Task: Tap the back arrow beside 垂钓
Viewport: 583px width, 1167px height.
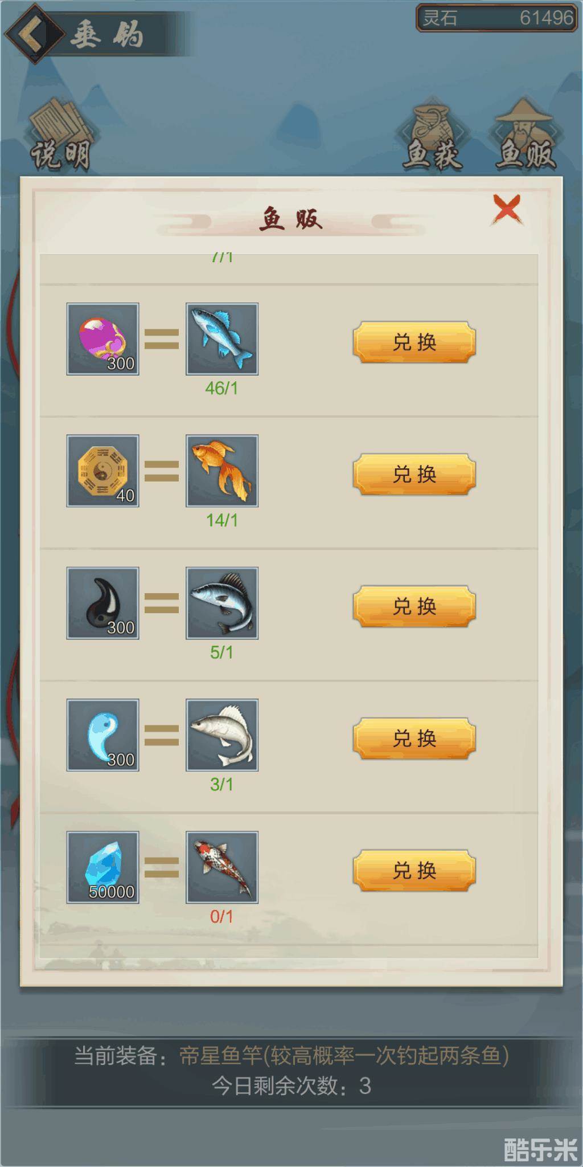Action: tap(33, 33)
